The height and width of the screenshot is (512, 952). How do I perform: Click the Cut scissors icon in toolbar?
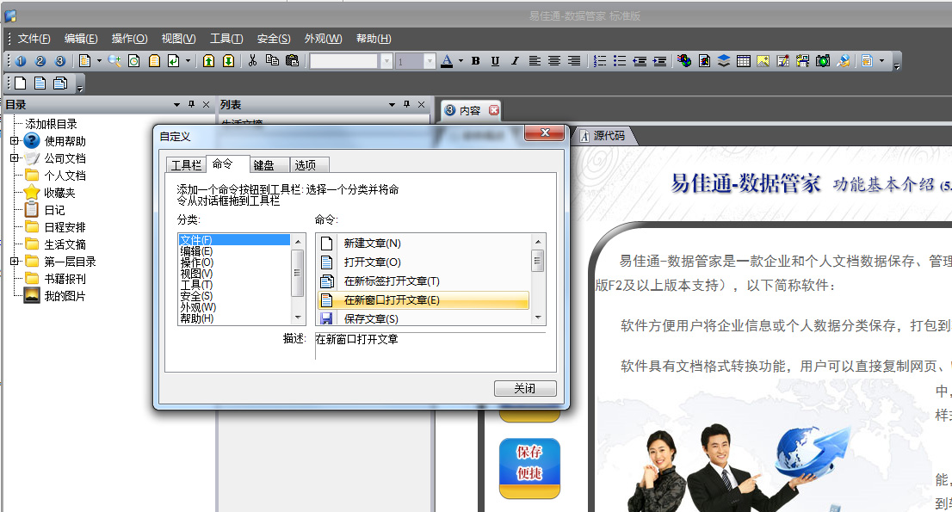253,61
